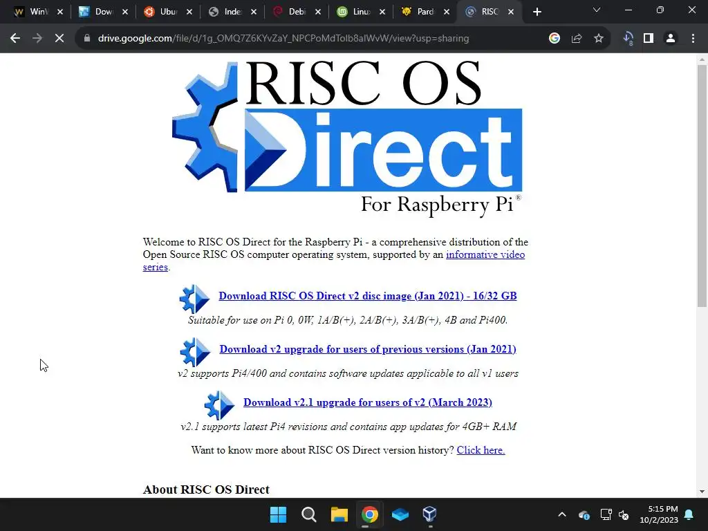This screenshot has width=708, height=531.
Task: Download v2 upgrade for previous versions
Action: (368, 349)
